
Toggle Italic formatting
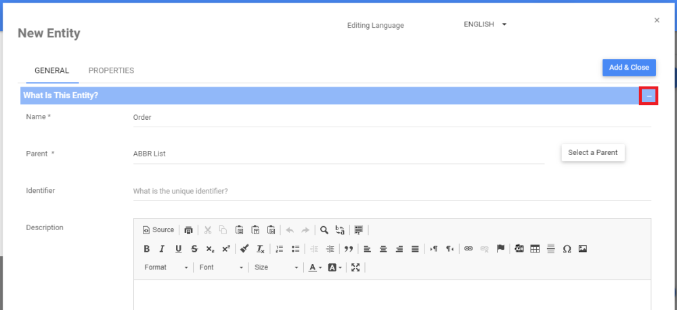pos(162,249)
